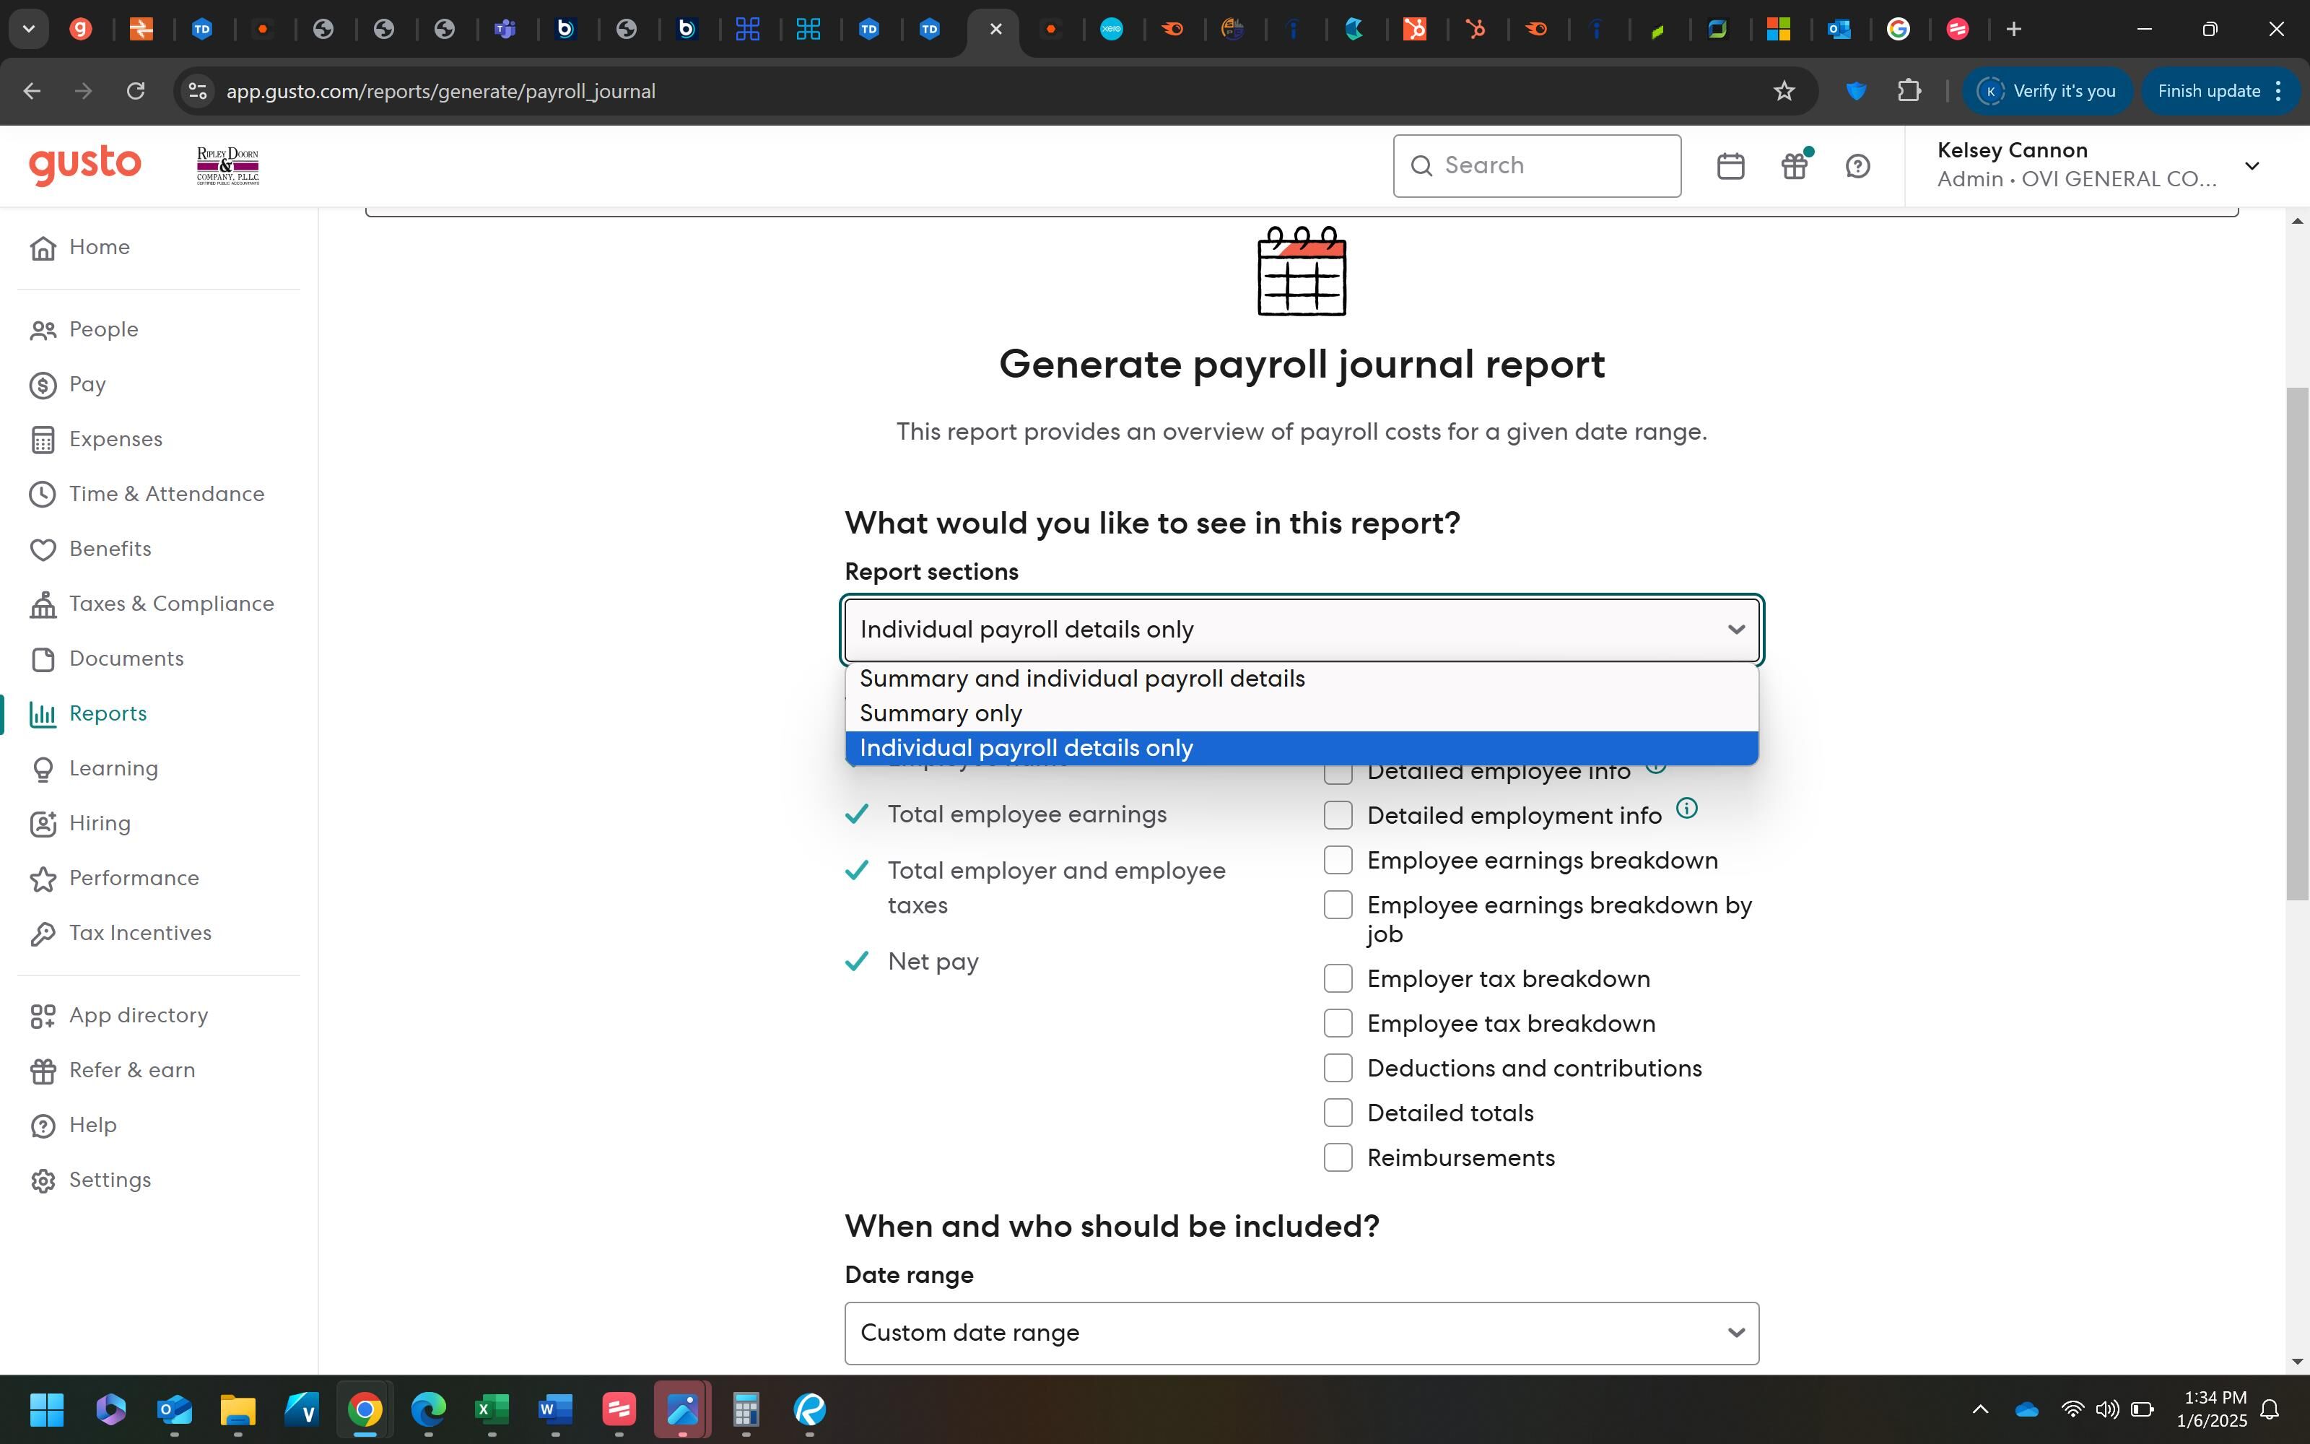The height and width of the screenshot is (1444, 2310).
Task: Bookmark this page with star icon
Action: pyautogui.click(x=1783, y=91)
